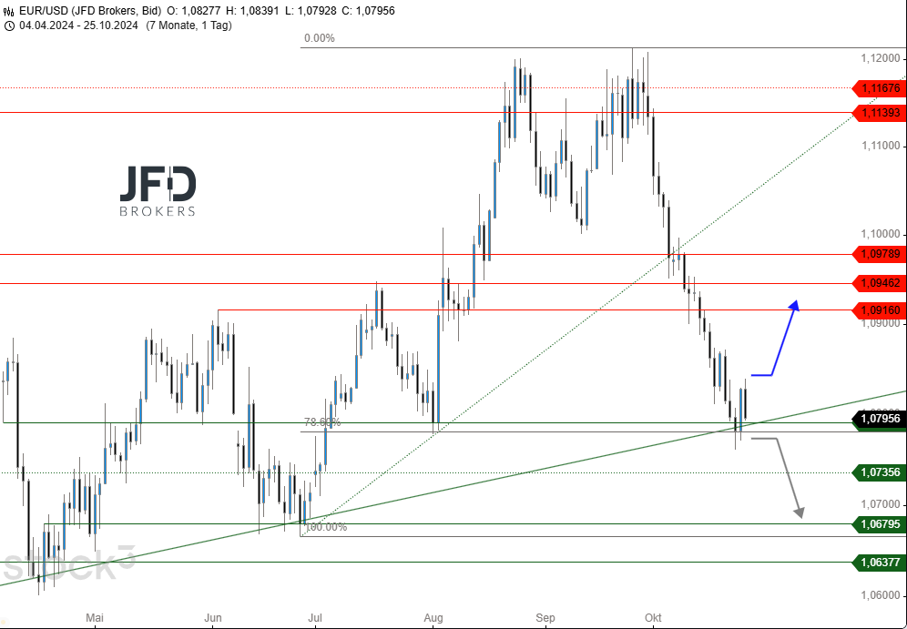
Task: Click the Okt label on the time axis
Action: (x=652, y=617)
